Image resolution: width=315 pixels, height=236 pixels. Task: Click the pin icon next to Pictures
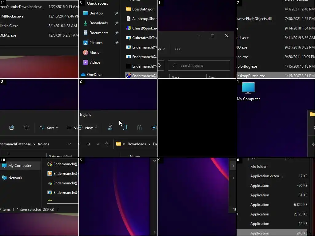(x=117, y=43)
